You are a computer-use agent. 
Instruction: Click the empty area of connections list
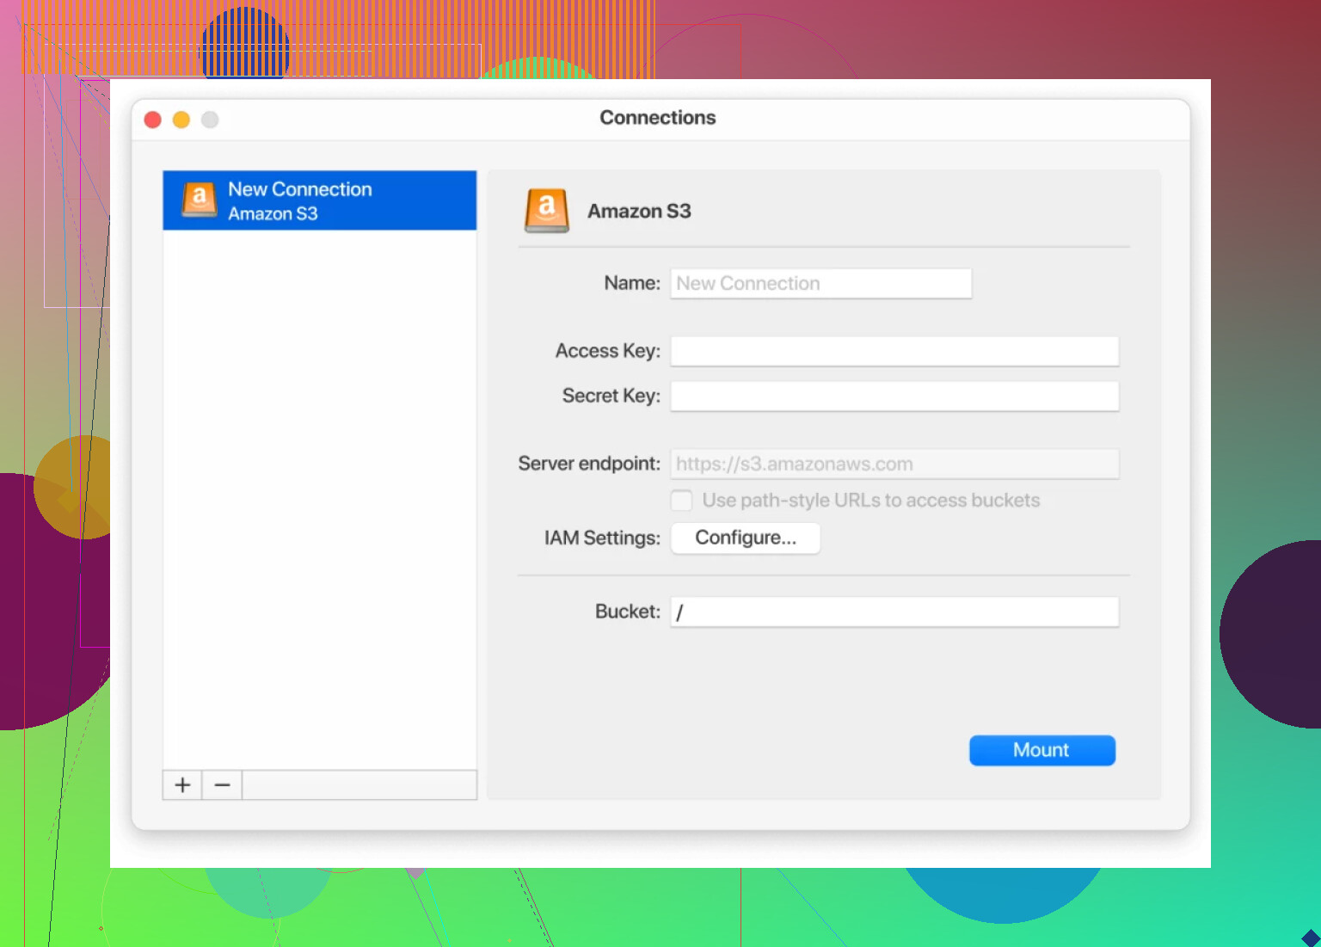[x=319, y=499]
